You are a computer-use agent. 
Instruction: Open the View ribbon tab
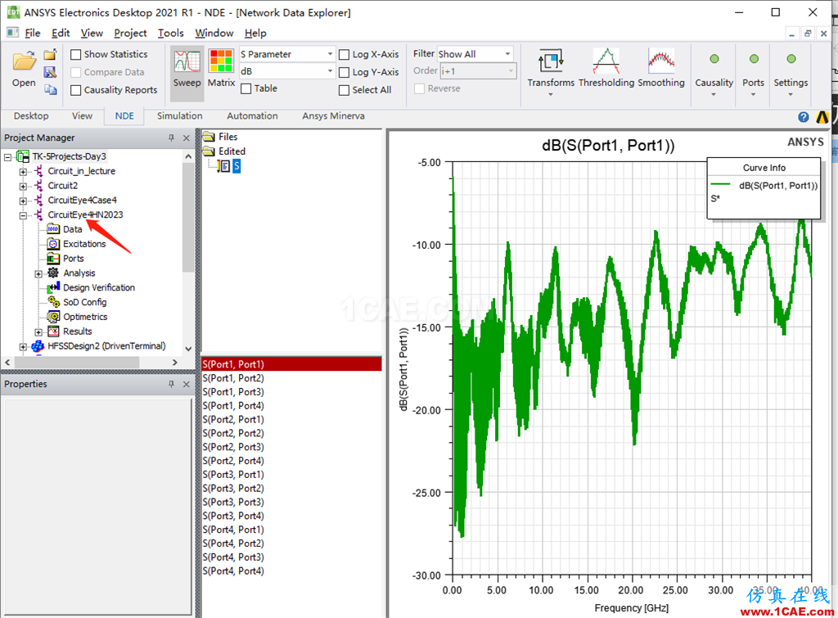[x=82, y=116]
